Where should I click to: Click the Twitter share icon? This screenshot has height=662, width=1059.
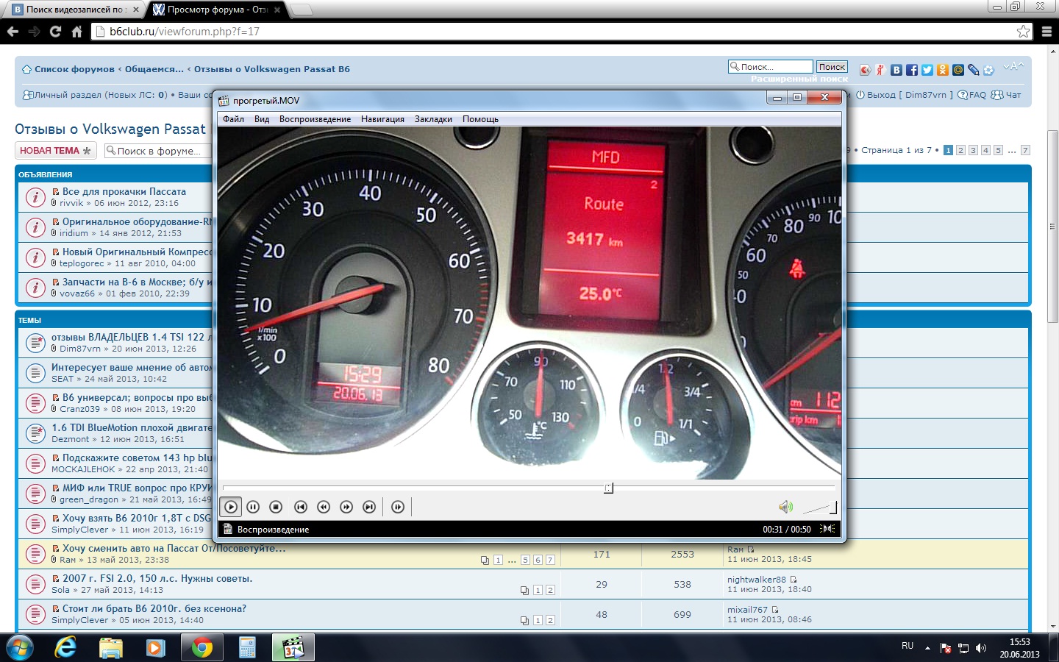[927, 70]
